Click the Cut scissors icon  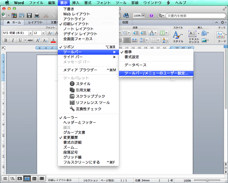pyautogui.click(x=46, y=15)
